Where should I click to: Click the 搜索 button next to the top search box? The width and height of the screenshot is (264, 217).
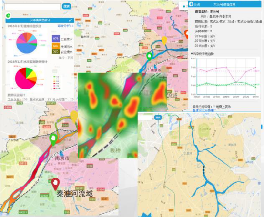click(66, 6)
